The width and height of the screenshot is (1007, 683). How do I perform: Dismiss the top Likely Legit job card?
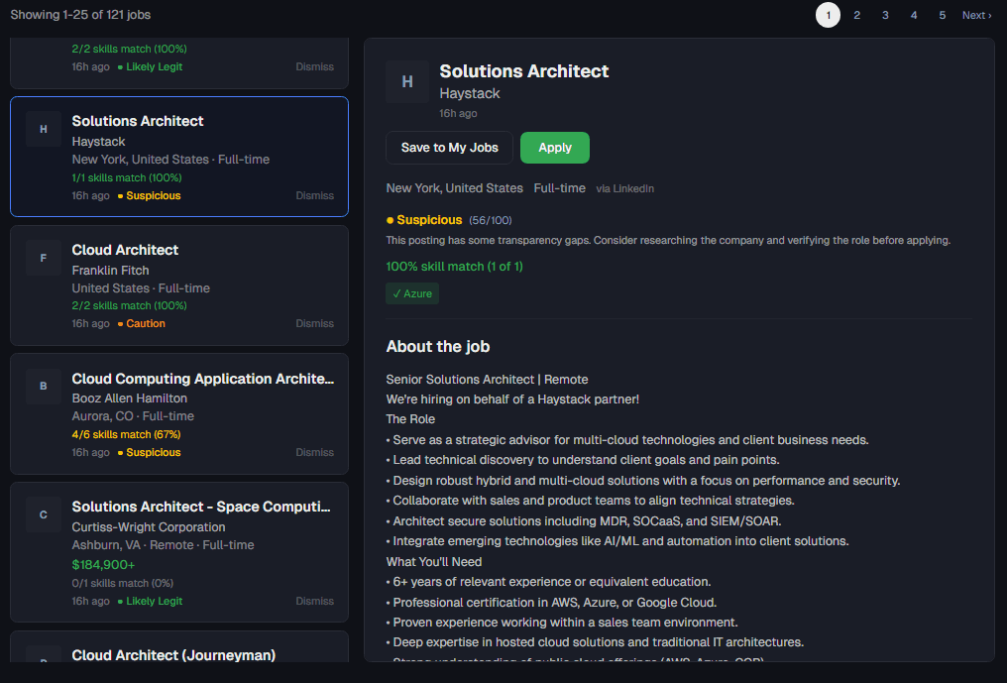315,66
